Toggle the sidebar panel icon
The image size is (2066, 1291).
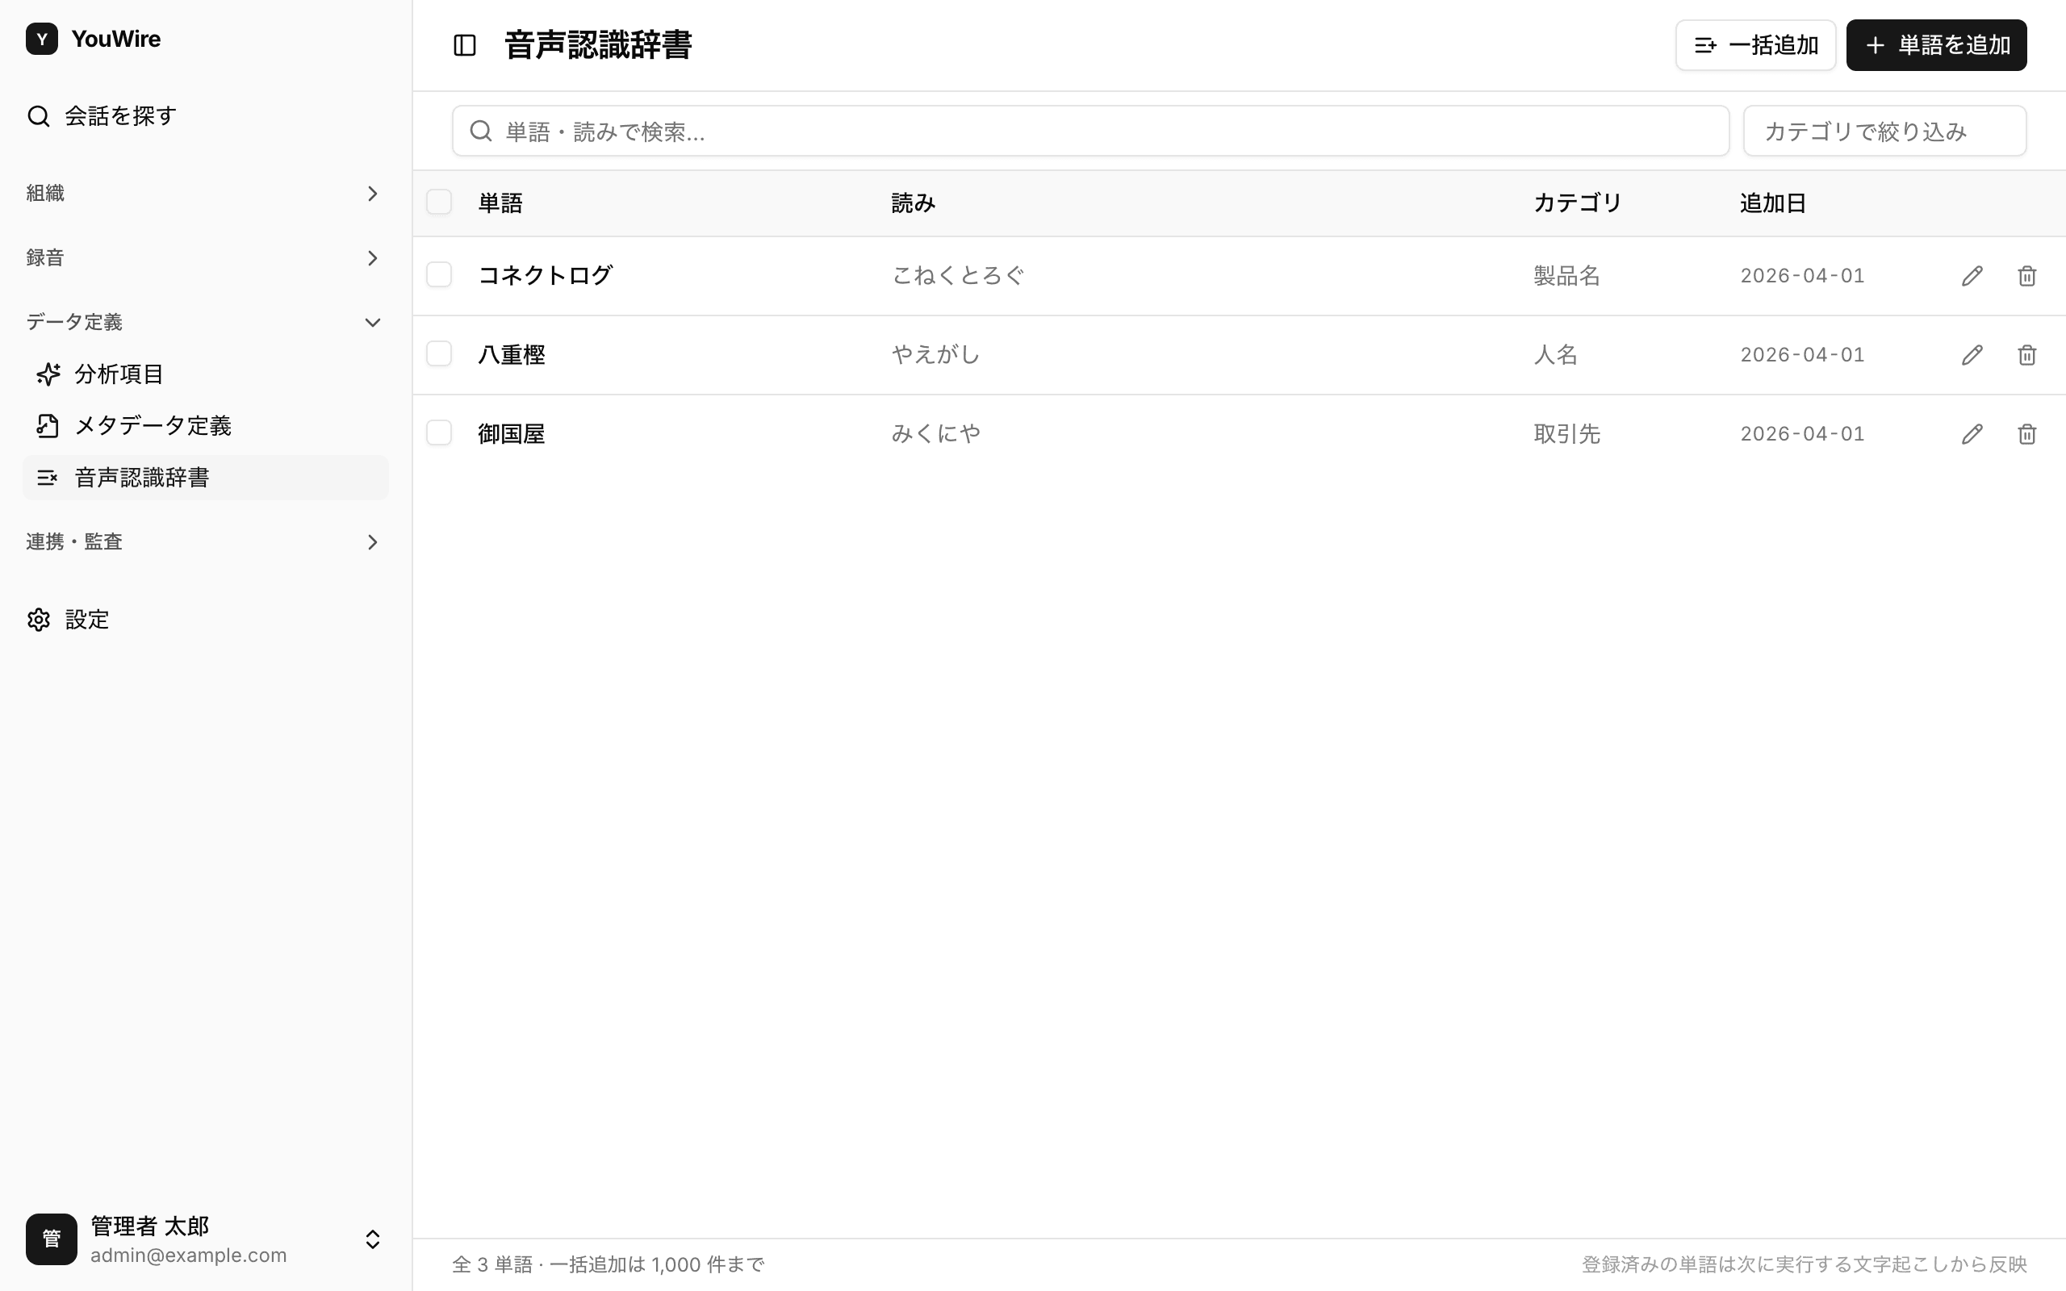(x=464, y=45)
